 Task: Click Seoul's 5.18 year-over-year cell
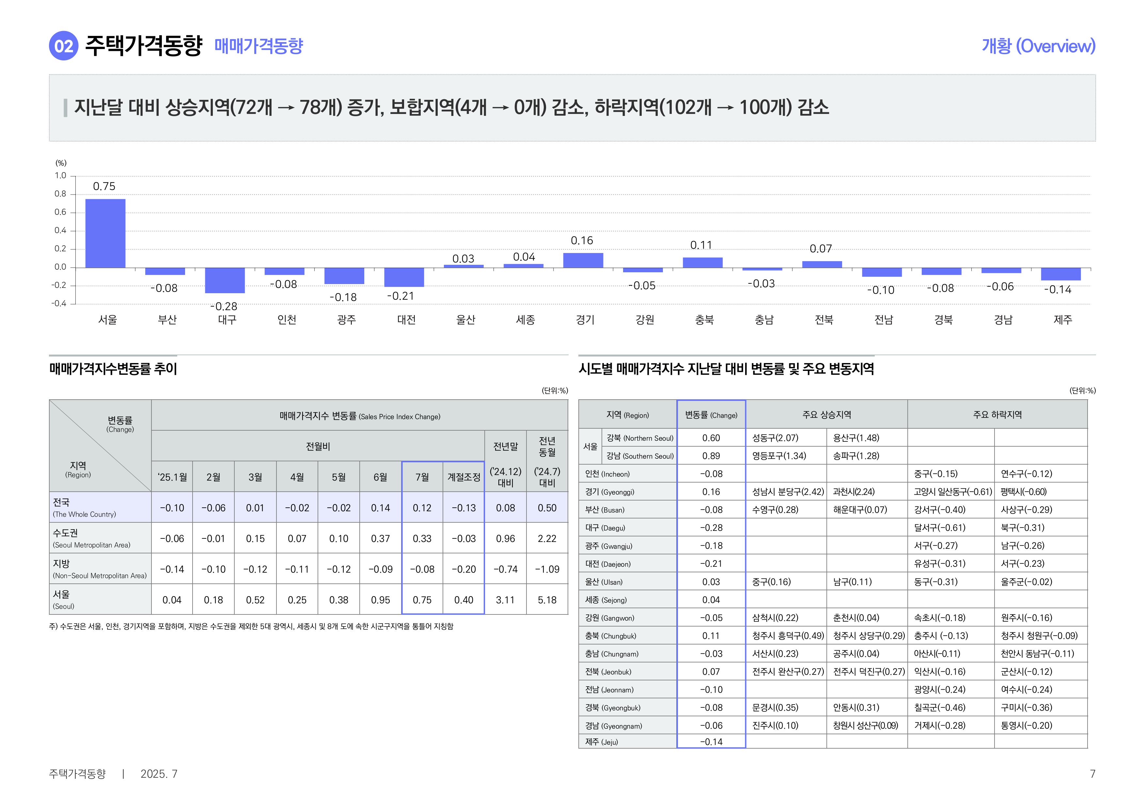pyautogui.click(x=547, y=599)
